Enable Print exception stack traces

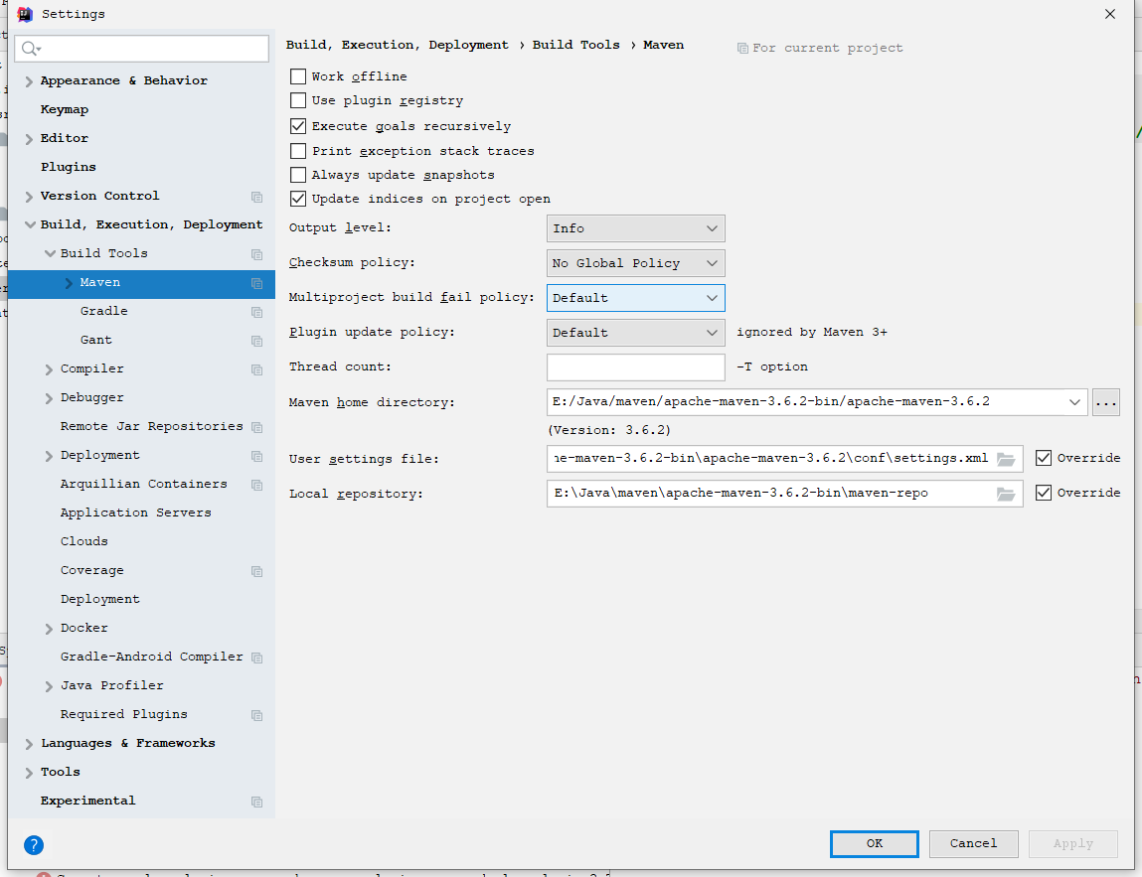(x=298, y=151)
